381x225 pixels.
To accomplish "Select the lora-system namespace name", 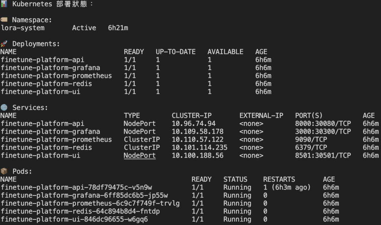I will [23, 28].
